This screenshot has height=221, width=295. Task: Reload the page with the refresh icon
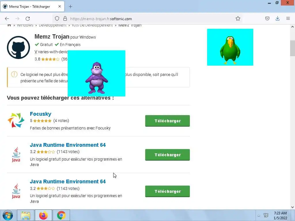(28, 19)
